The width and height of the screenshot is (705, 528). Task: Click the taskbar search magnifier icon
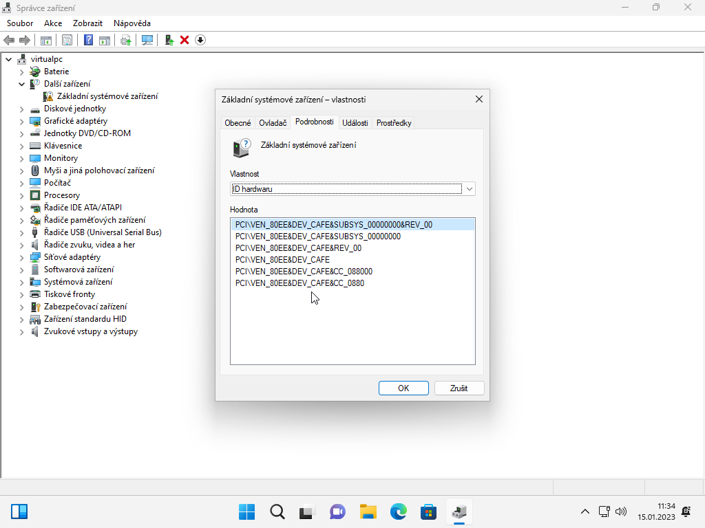(277, 511)
